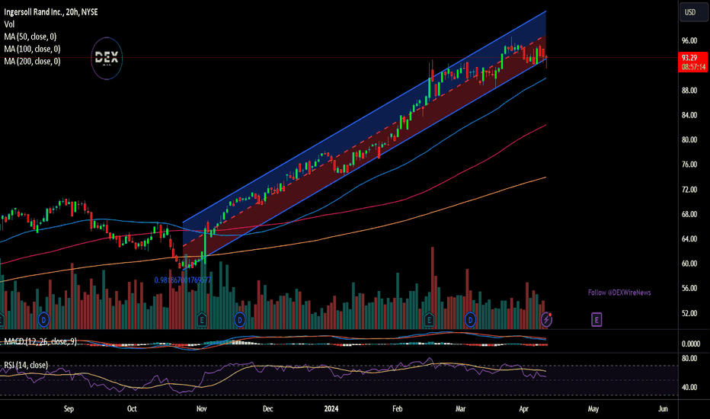710x419 pixels.
Task: Click the 93.29 current price label
Action: click(x=689, y=58)
